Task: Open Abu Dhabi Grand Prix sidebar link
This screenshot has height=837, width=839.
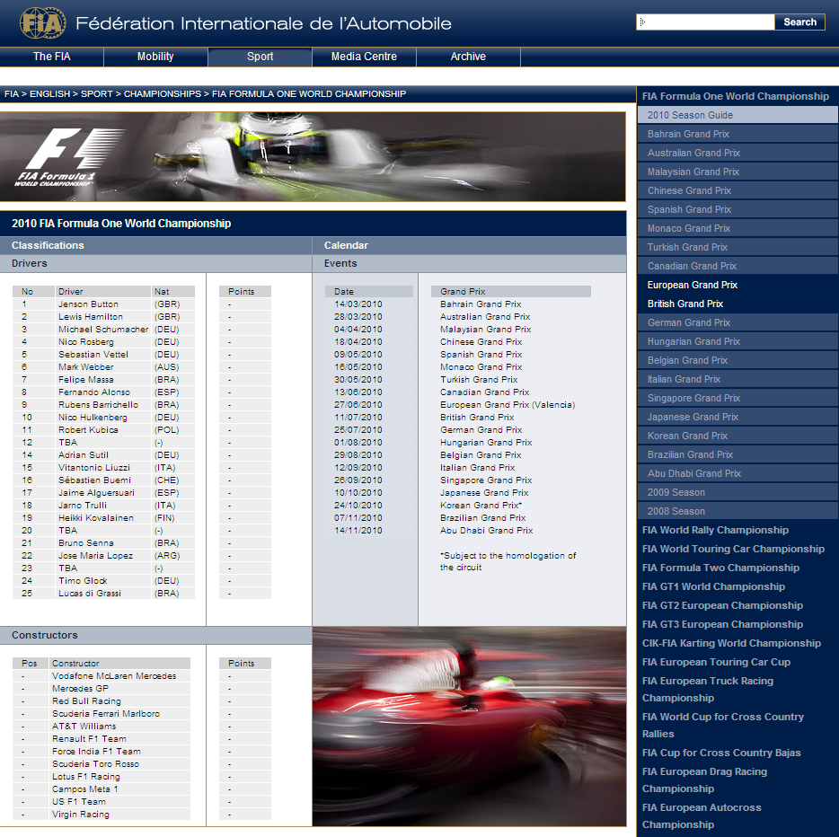Action: [737, 473]
